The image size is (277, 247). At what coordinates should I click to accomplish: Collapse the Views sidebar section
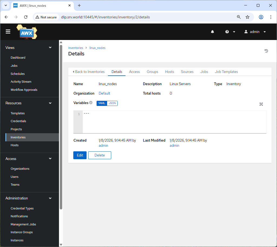click(x=50, y=48)
